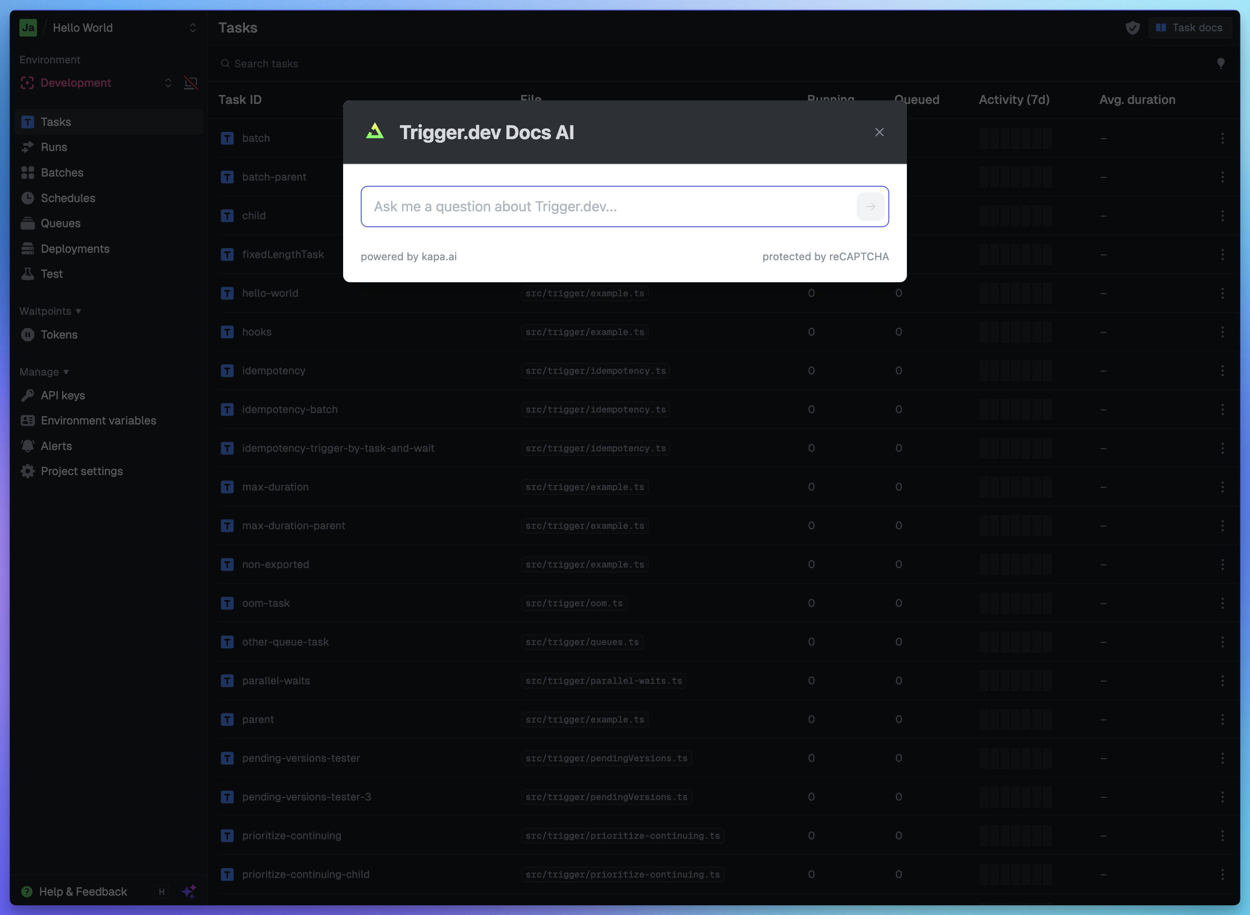The image size is (1250, 915).
Task: Open Queues in the sidebar
Action: tap(109, 223)
